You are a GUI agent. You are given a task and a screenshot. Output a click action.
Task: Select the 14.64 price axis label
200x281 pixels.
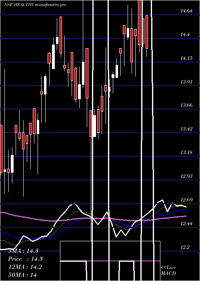point(186,11)
